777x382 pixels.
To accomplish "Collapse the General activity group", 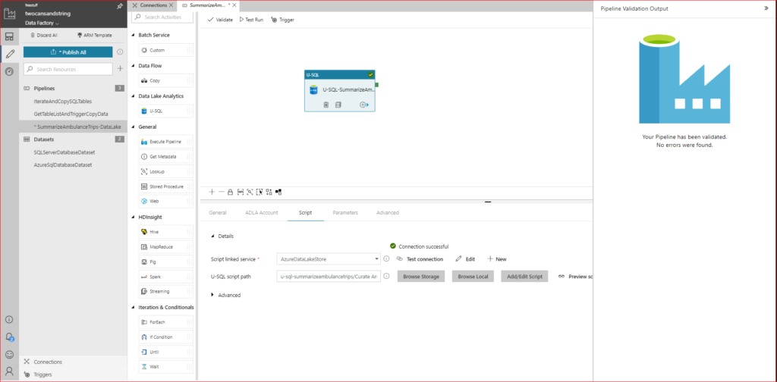I will pyautogui.click(x=133, y=127).
